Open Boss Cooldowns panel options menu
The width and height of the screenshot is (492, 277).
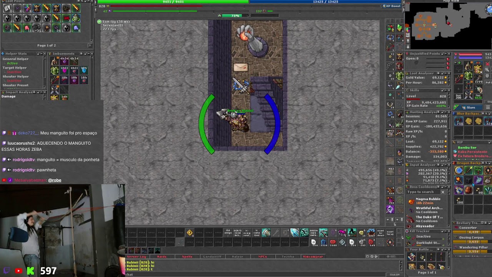[439, 187]
